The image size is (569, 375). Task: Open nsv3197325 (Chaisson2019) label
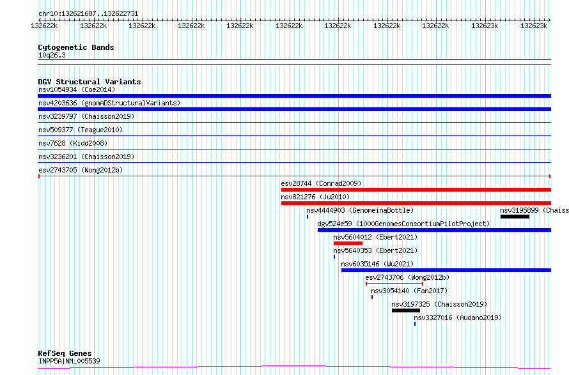439,304
